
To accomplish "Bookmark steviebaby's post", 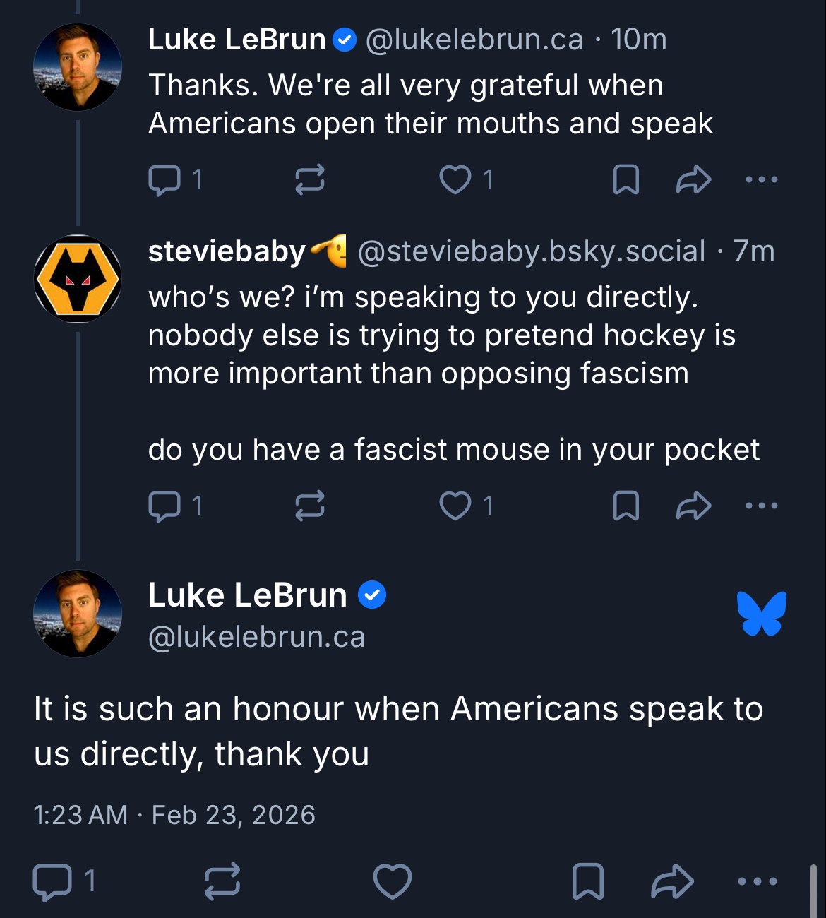I will (626, 506).
